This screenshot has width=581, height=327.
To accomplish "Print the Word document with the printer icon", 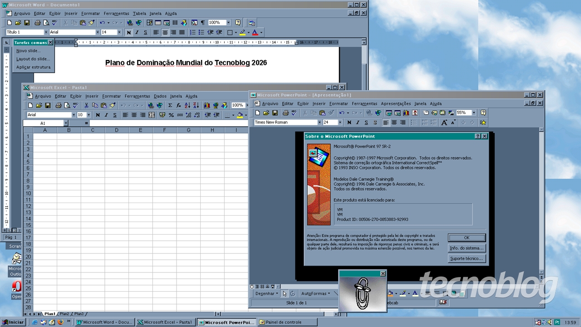I will pos(38,23).
